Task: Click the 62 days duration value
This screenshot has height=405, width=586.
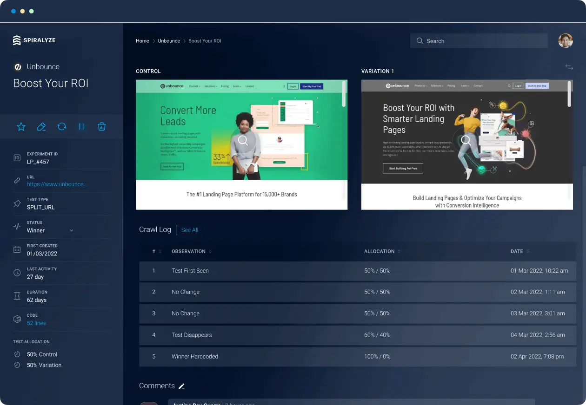Action: pyautogui.click(x=37, y=300)
